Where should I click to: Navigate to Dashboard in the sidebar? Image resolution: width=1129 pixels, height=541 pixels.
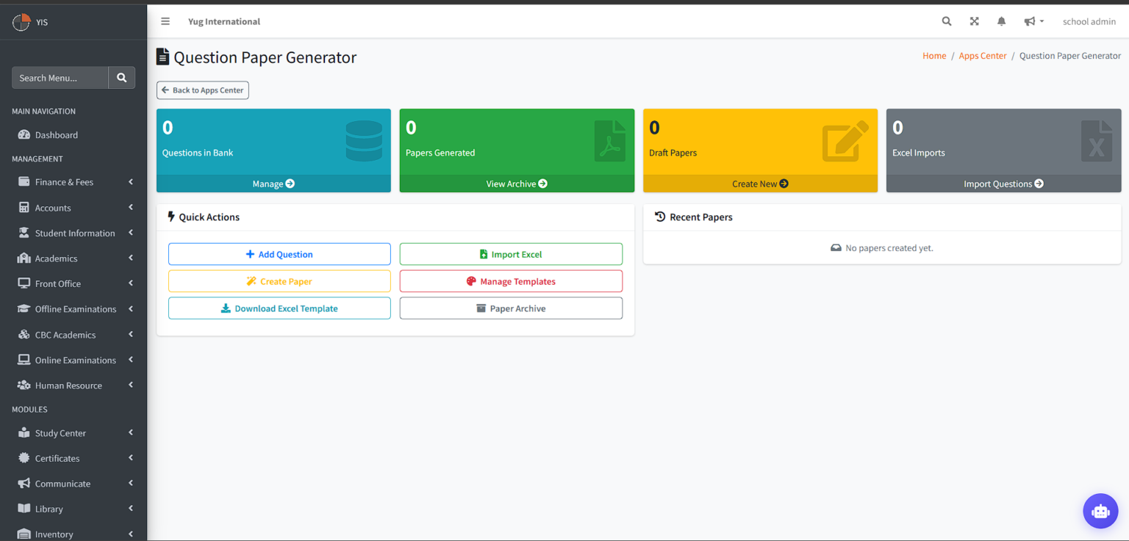coord(57,134)
